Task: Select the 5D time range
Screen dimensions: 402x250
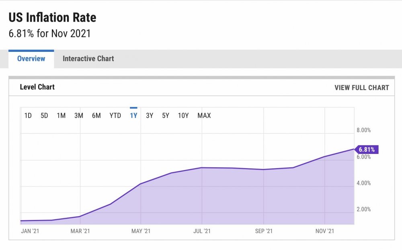Action: 44,116
